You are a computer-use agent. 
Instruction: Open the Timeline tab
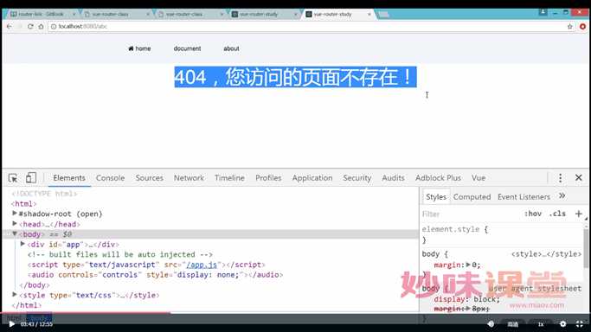(229, 178)
